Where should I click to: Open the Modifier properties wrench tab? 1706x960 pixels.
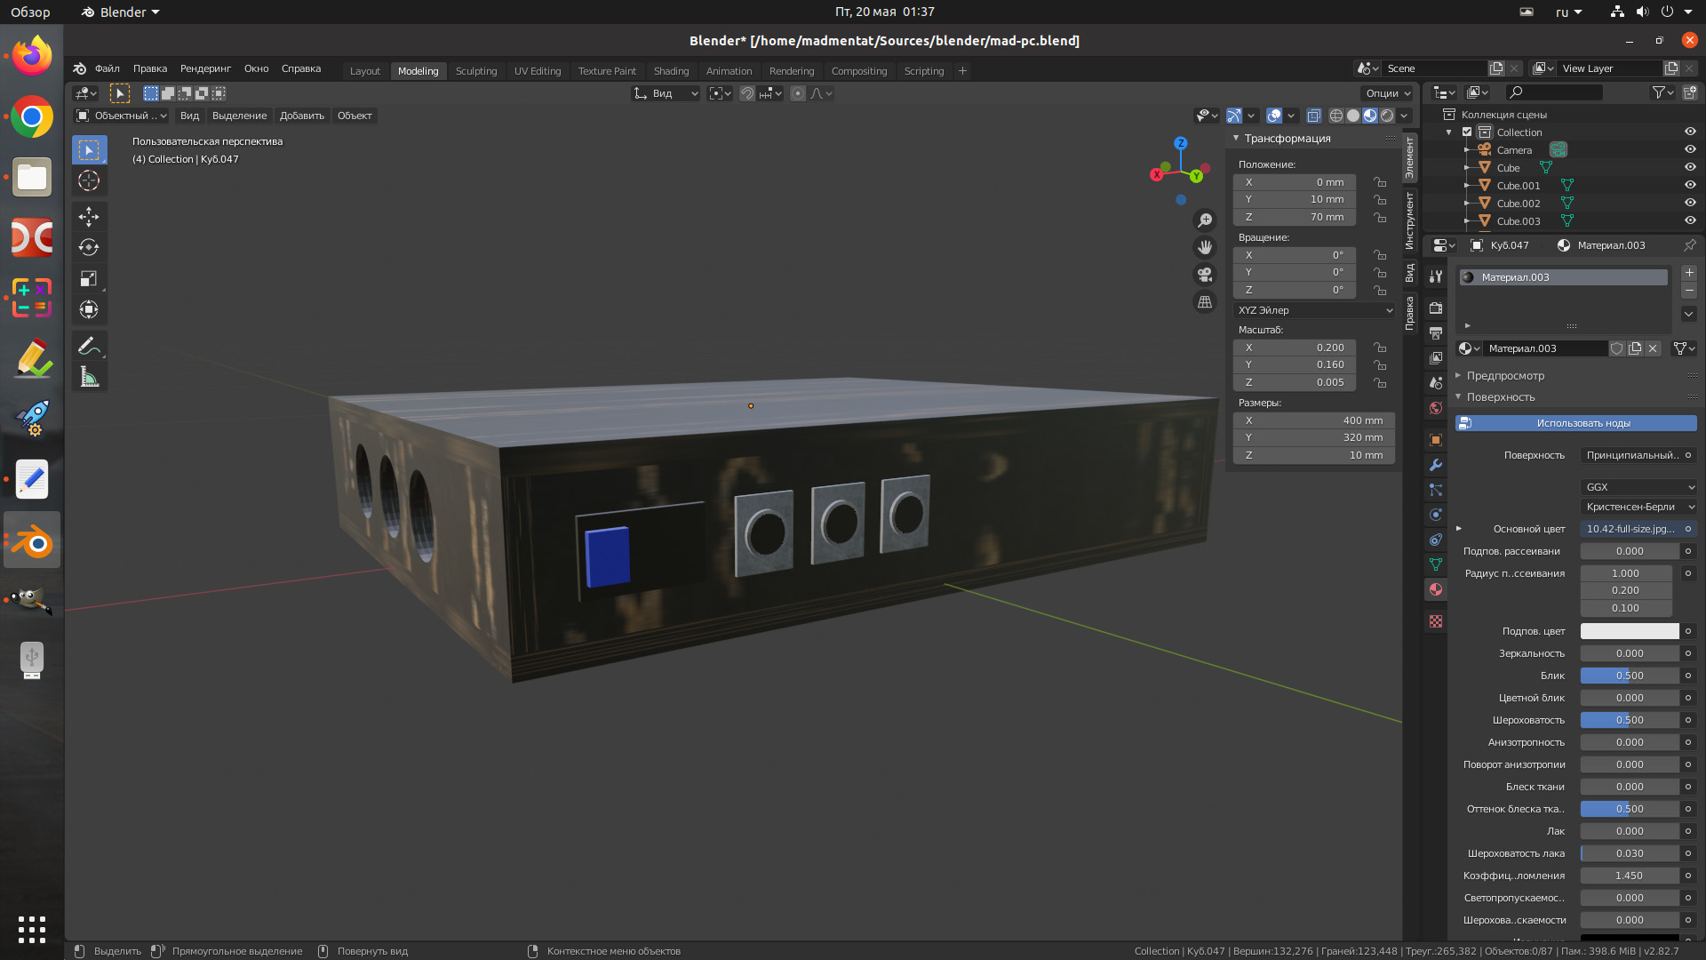click(x=1436, y=465)
